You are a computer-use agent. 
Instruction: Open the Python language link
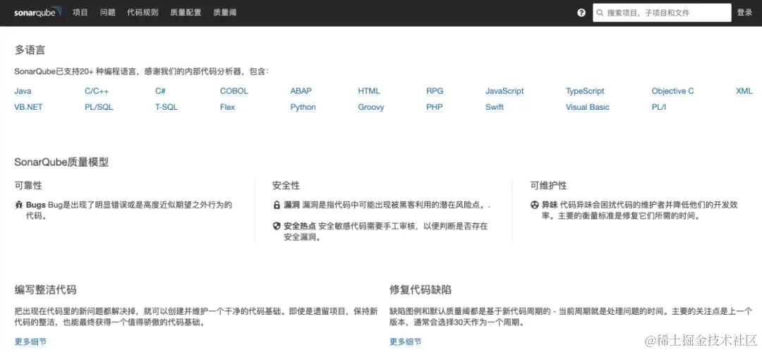click(x=303, y=107)
